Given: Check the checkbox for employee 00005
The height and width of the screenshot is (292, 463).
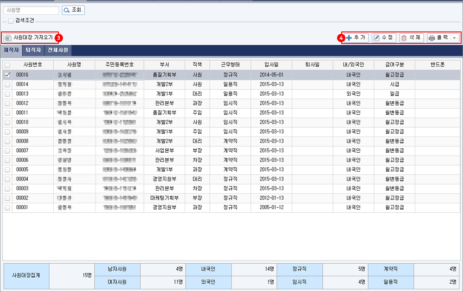Looking at the screenshot, I should coord(7,169).
